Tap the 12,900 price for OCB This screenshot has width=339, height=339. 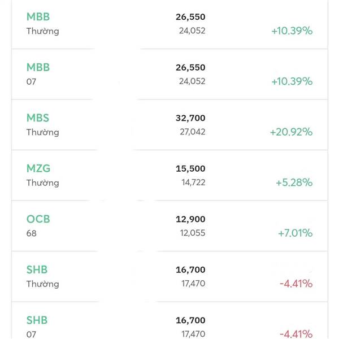[190, 219]
